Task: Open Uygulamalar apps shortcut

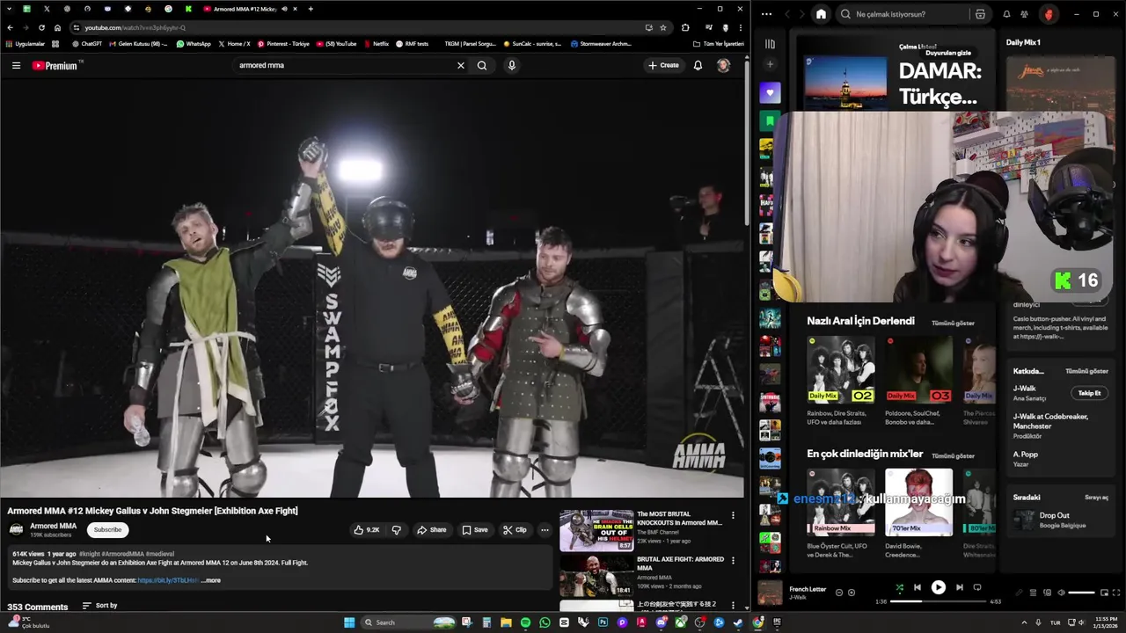Action: click(x=25, y=43)
